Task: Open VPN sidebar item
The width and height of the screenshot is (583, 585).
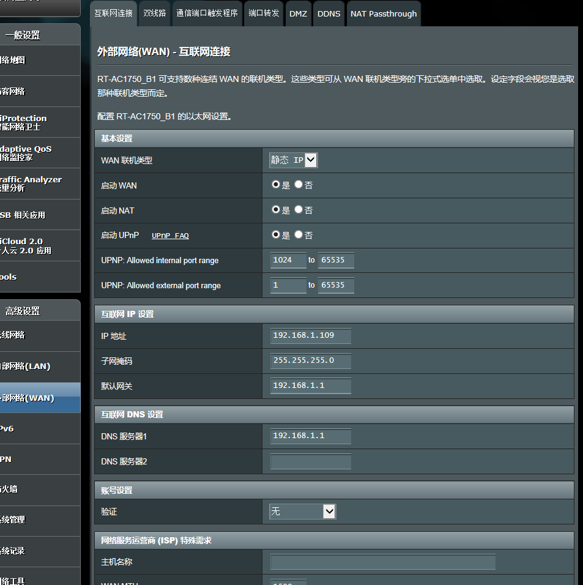Action: pos(40,460)
